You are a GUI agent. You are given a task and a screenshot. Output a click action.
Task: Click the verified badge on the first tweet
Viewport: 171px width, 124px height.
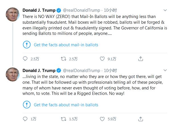click(x=59, y=10)
